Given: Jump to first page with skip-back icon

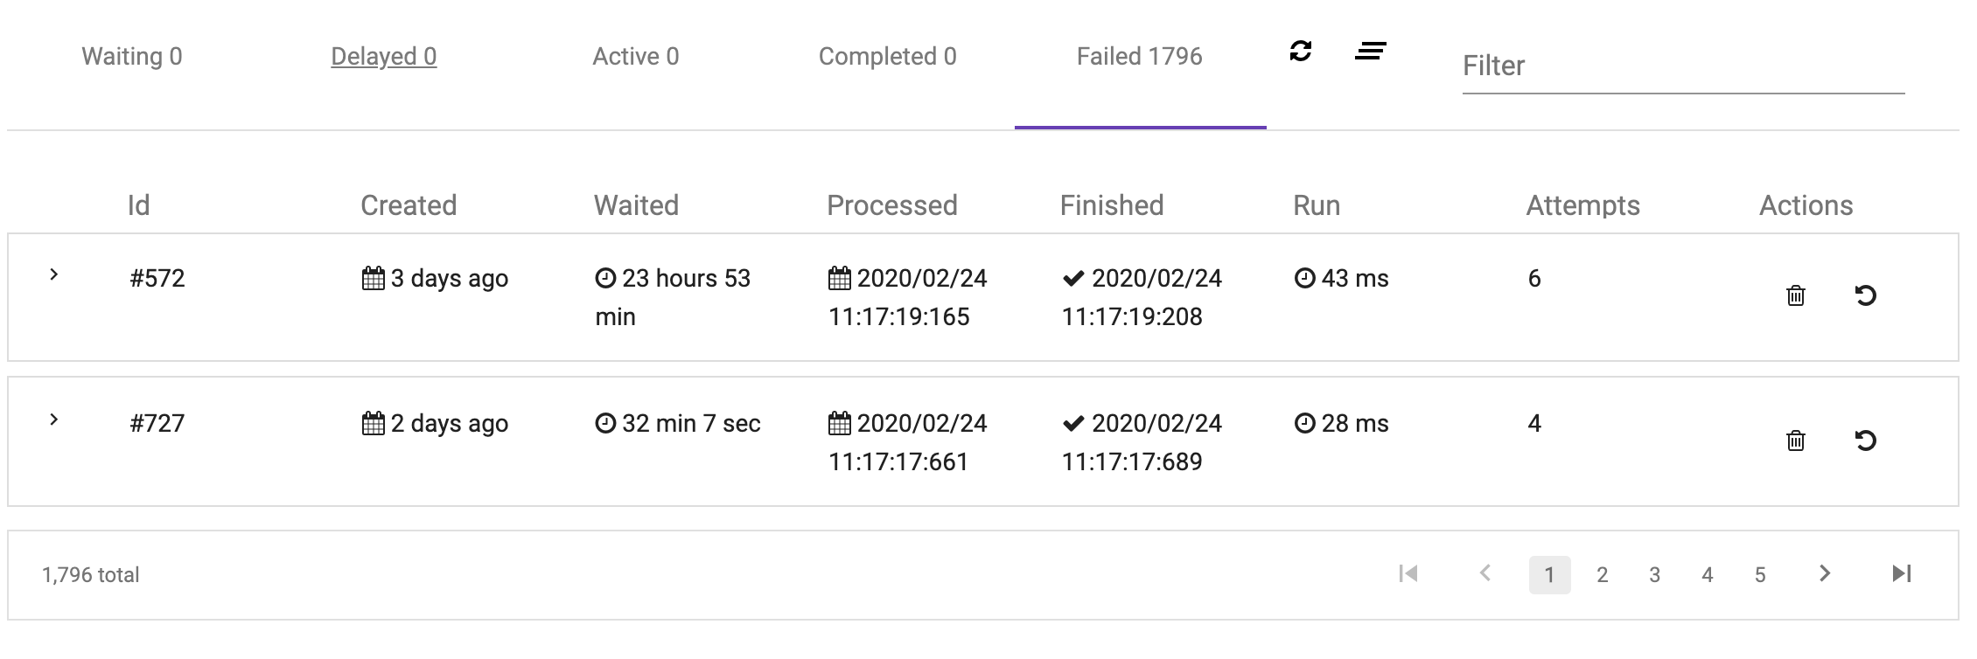Looking at the screenshot, I should pyautogui.click(x=1410, y=574).
